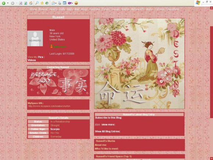Click the NO PHOTO profile picture
Image resolution: width=213 pixels, height=160 pixels.
point(35,39)
